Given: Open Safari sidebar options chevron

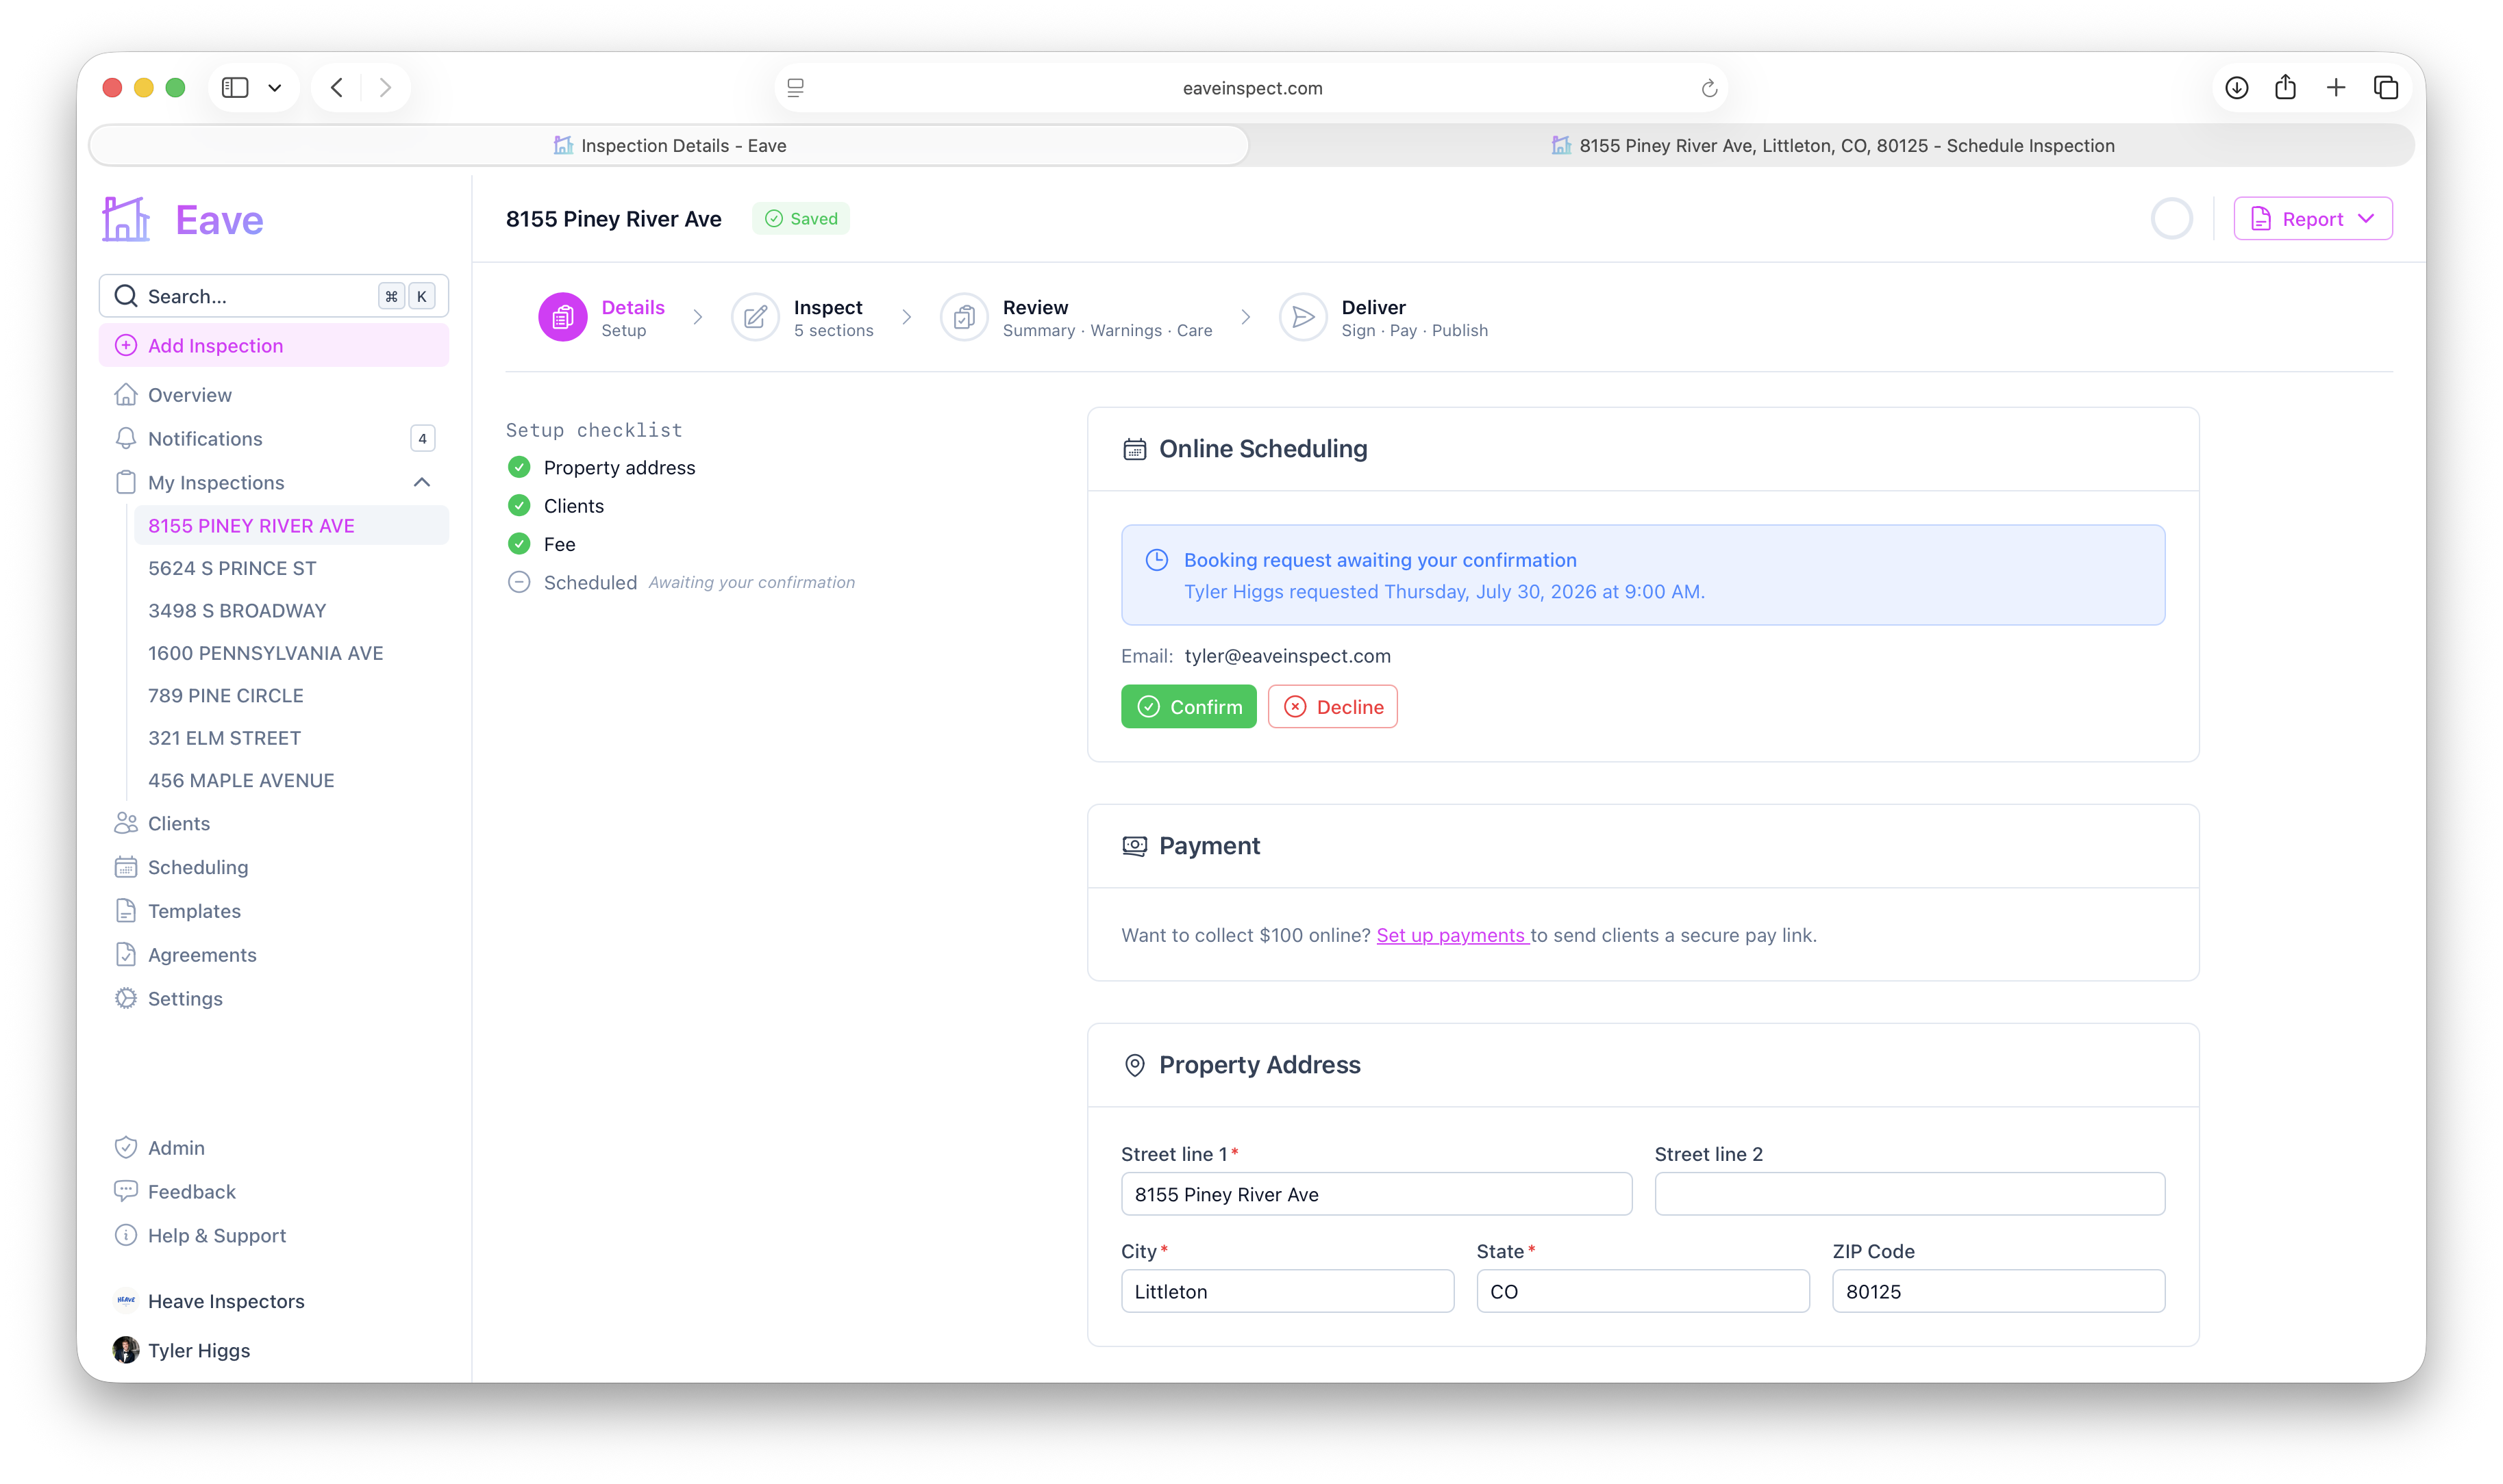Looking at the screenshot, I should click(x=275, y=88).
